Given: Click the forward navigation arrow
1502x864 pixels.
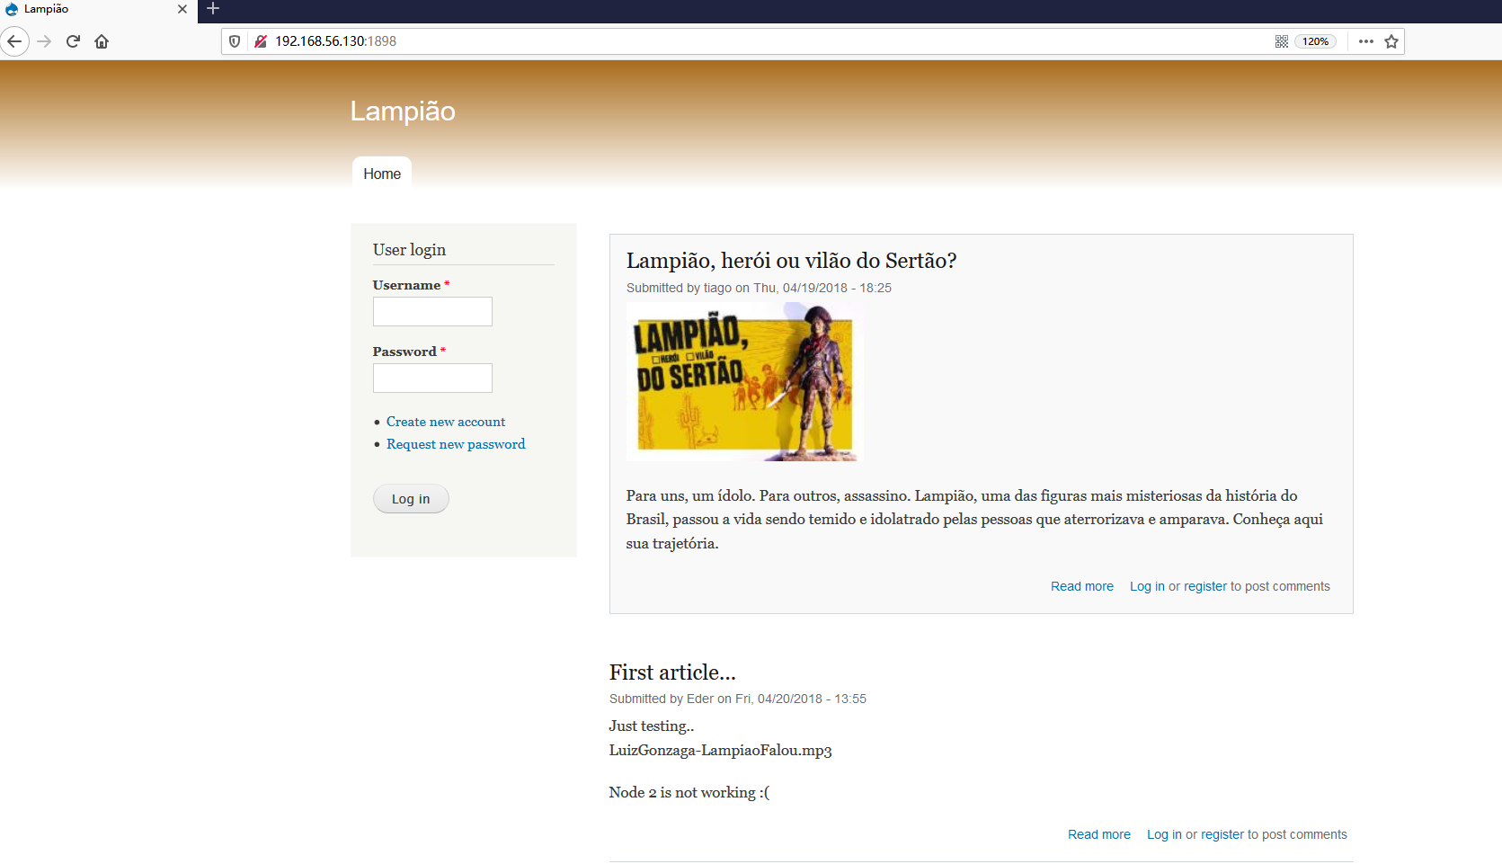Looking at the screenshot, I should 44,41.
